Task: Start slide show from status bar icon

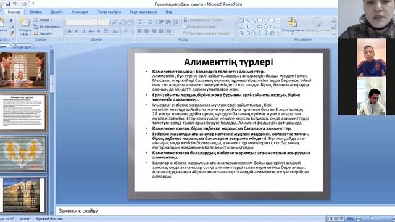Action: point(341,219)
